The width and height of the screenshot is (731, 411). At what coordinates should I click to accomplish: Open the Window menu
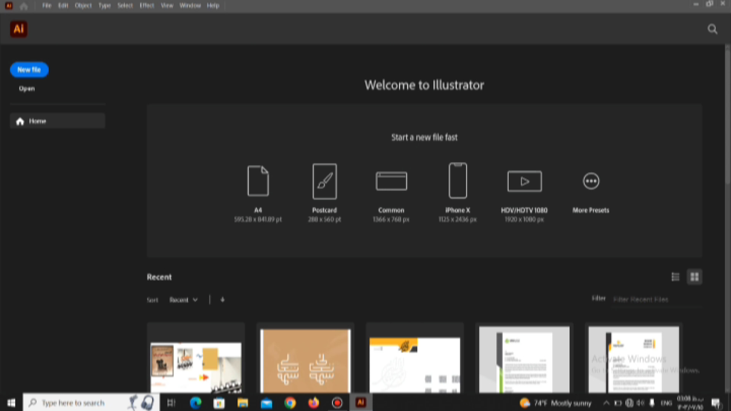pos(190,6)
